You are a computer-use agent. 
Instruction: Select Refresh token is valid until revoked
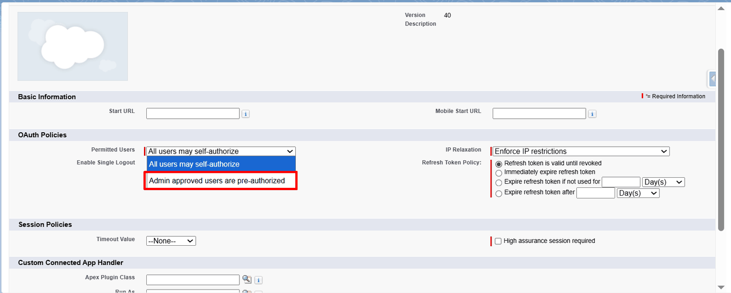(499, 164)
